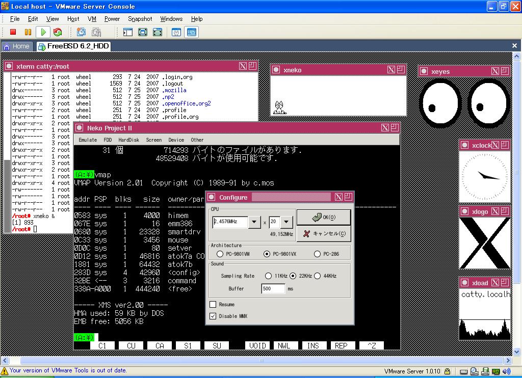Select the PC-286 architecture radio button
522x378 pixels.
coord(317,254)
